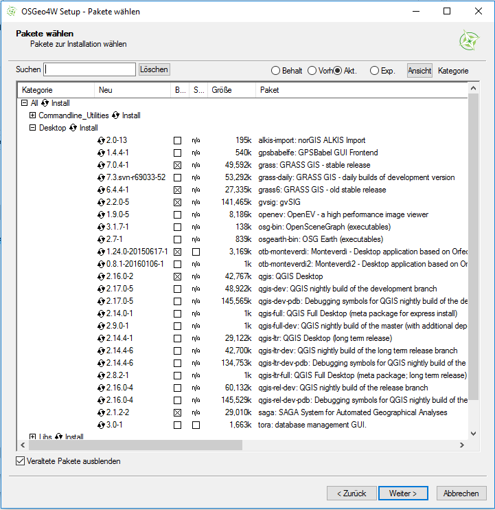Click the Größe column header
The height and width of the screenshot is (510, 495).
[232, 90]
